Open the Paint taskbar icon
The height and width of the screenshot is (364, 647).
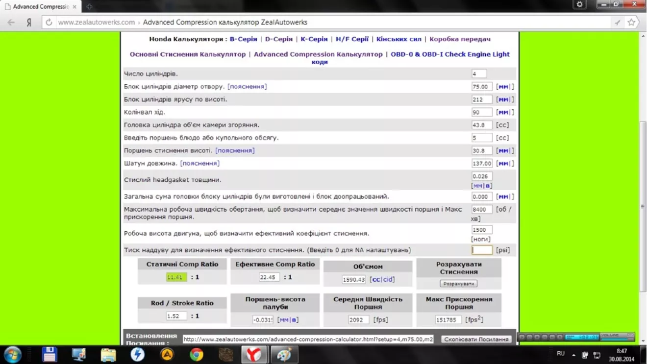[x=284, y=354]
